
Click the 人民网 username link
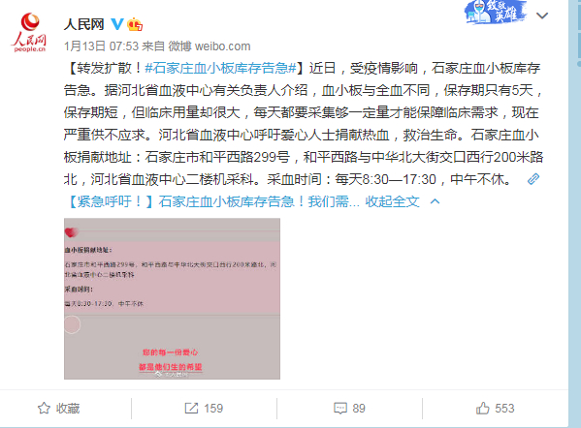point(84,24)
